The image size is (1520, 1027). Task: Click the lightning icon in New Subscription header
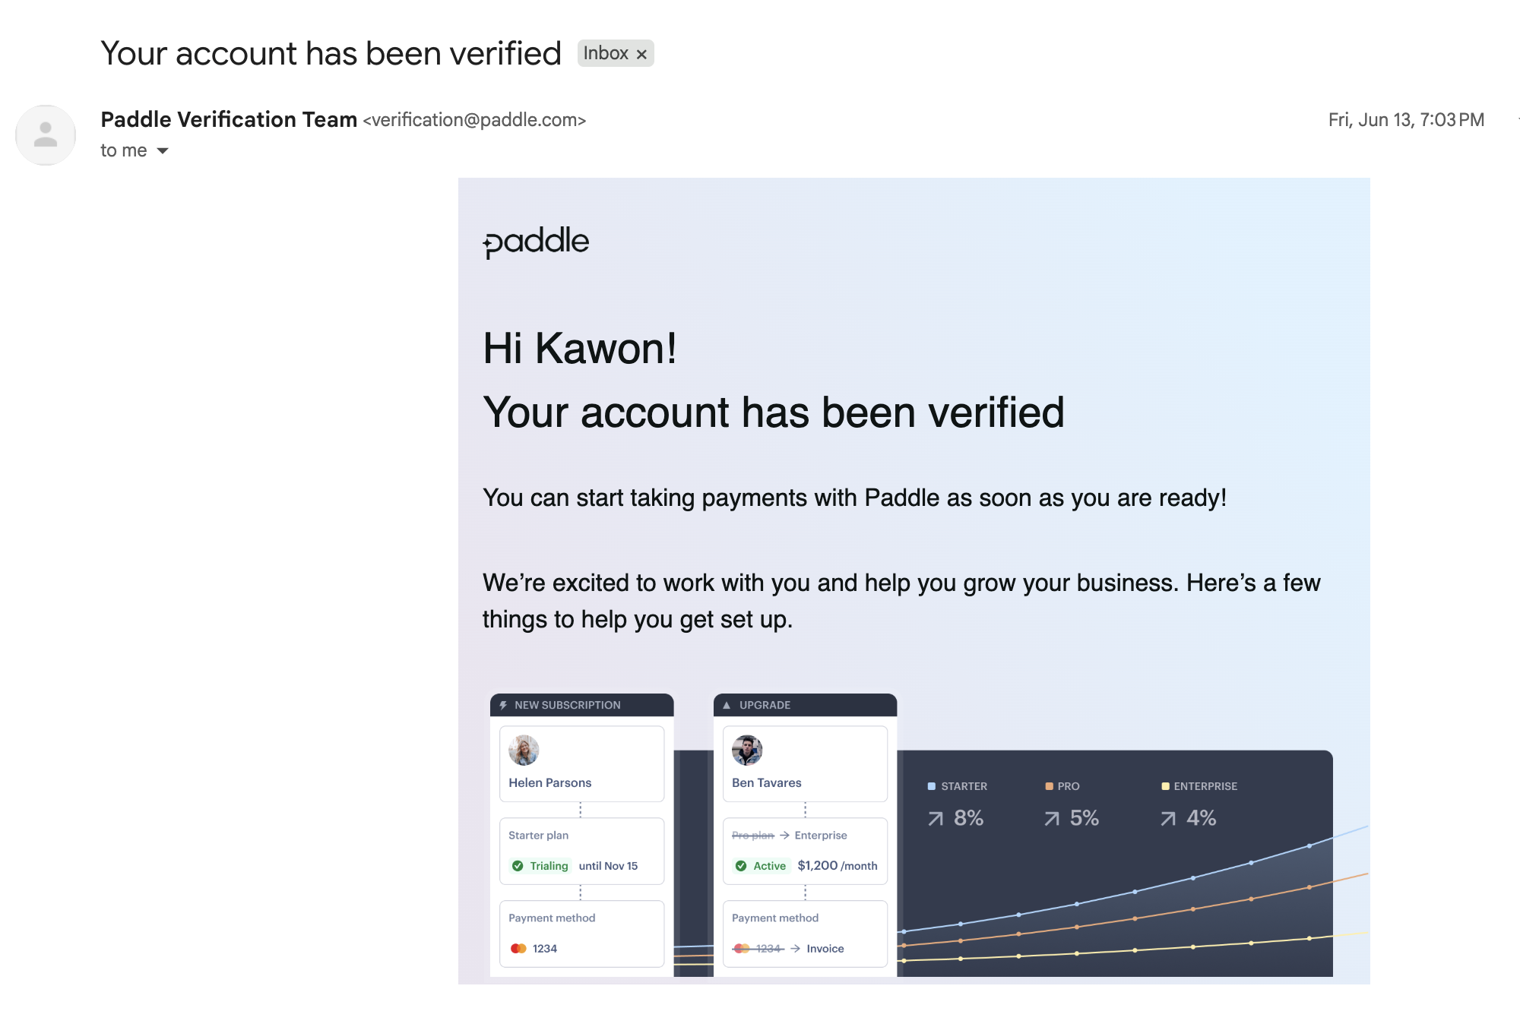tap(503, 705)
